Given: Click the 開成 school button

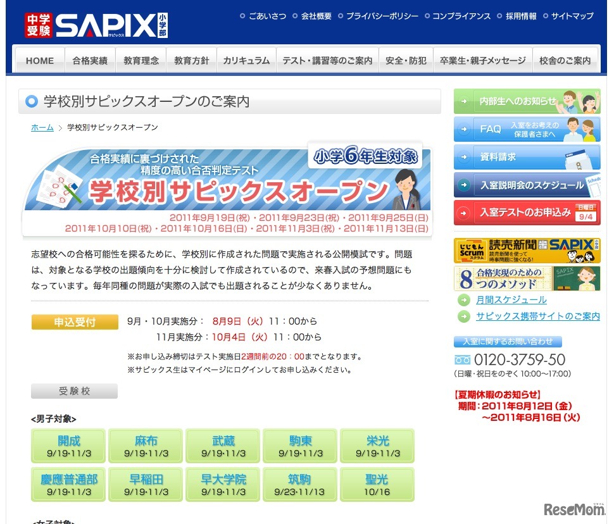Looking at the screenshot, I should click(68, 446).
